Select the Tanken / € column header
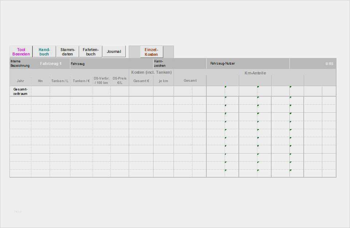Screen dimensions: 350x228 [81, 81]
